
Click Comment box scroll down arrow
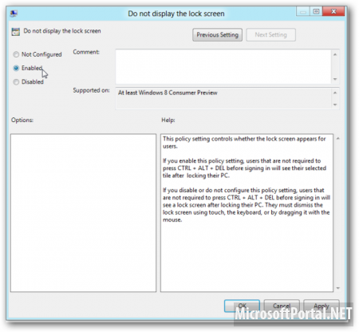click(335, 79)
